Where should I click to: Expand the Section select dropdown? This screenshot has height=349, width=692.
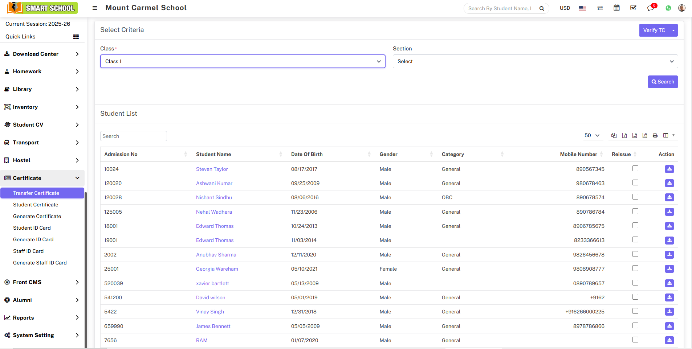pos(535,61)
